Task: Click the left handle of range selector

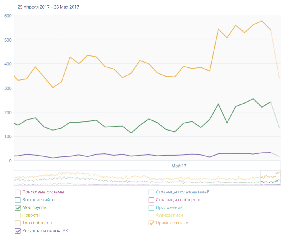Action: click(x=261, y=178)
